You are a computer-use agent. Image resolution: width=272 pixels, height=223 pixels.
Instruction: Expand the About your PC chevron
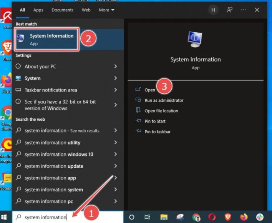pyautogui.click(x=116, y=66)
